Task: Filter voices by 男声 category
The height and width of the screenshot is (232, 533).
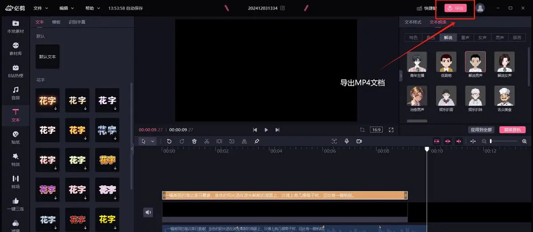Action: [x=500, y=38]
